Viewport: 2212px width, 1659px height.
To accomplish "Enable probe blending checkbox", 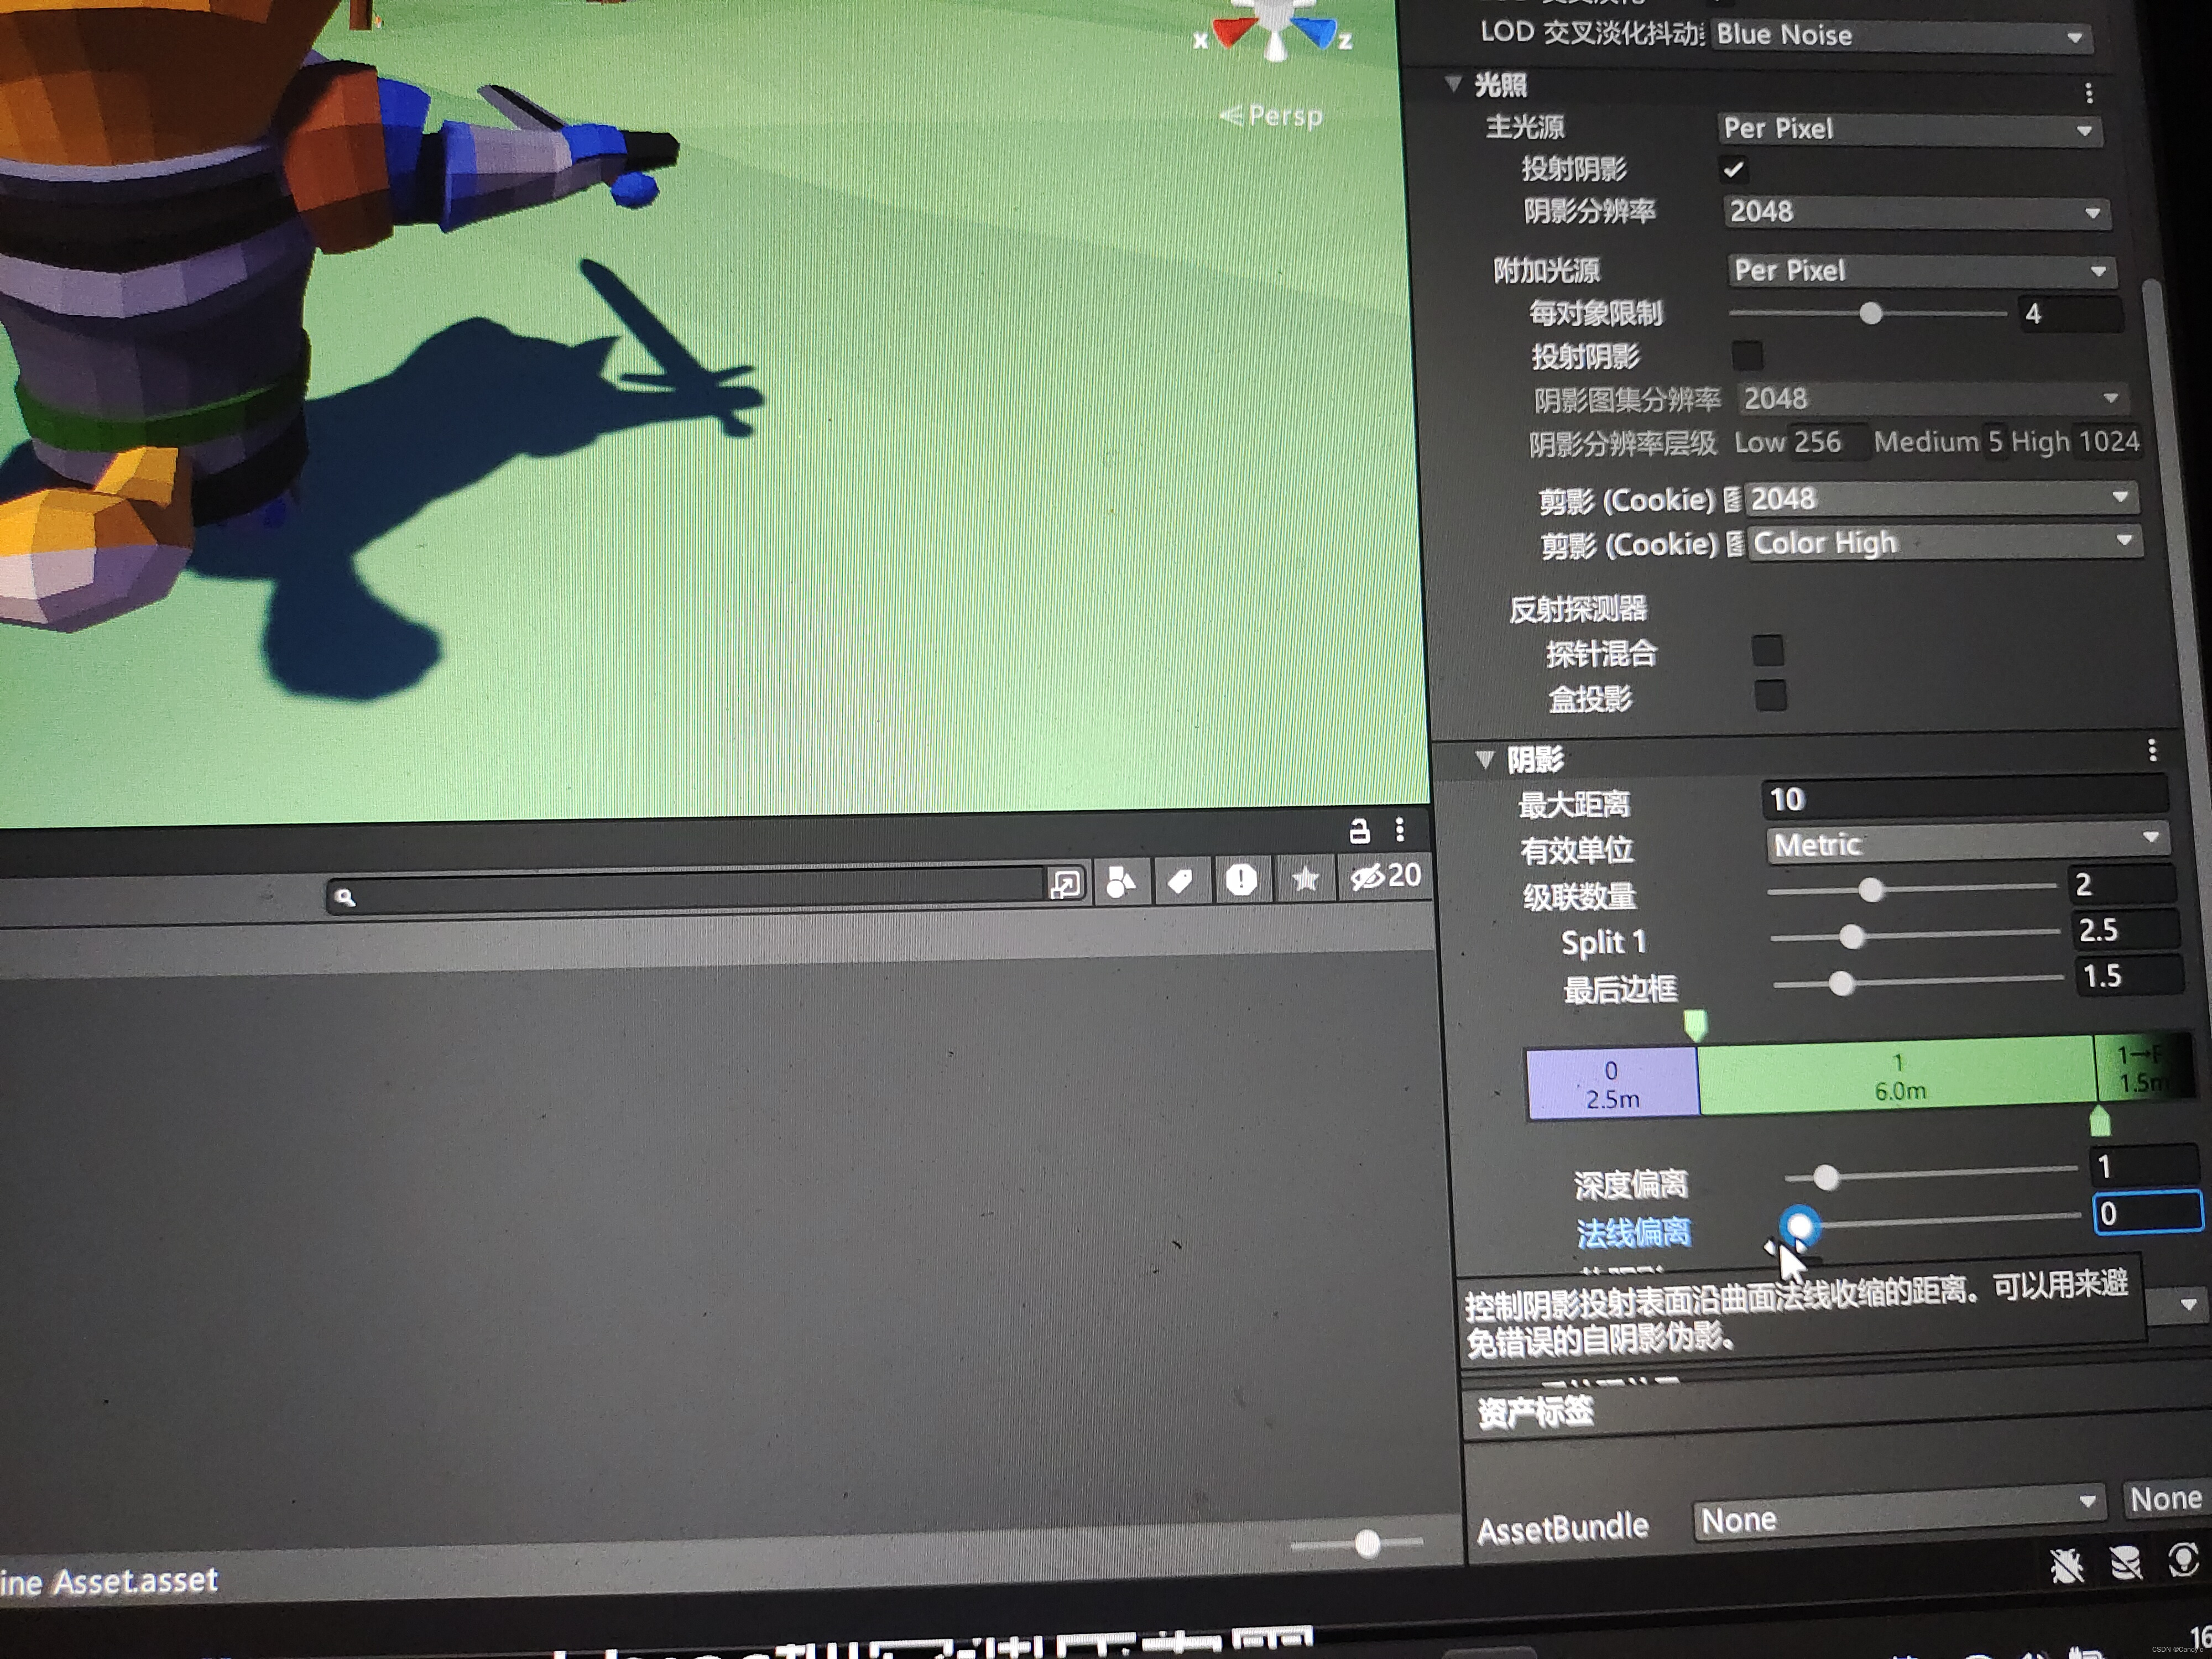I will click(1767, 651).
